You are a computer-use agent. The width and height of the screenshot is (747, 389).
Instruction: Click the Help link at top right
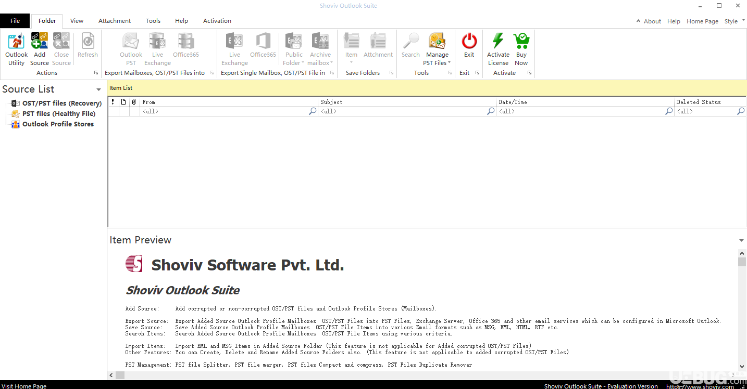tap(674, 21)
